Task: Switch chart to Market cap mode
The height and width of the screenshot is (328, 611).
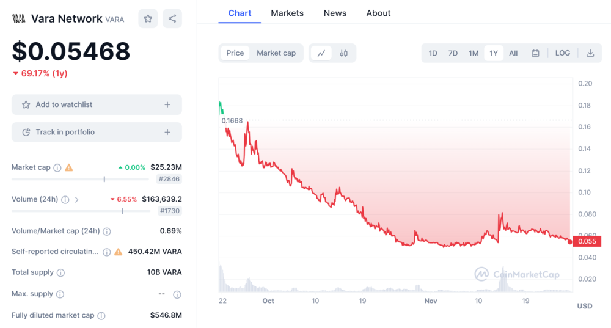Action: click(276, 53)
